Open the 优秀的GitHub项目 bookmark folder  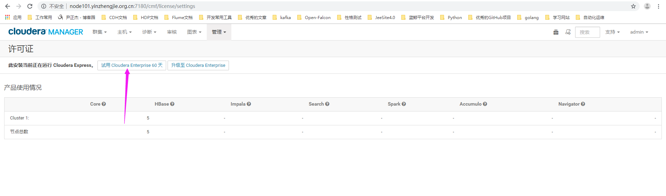click(489, 17)
